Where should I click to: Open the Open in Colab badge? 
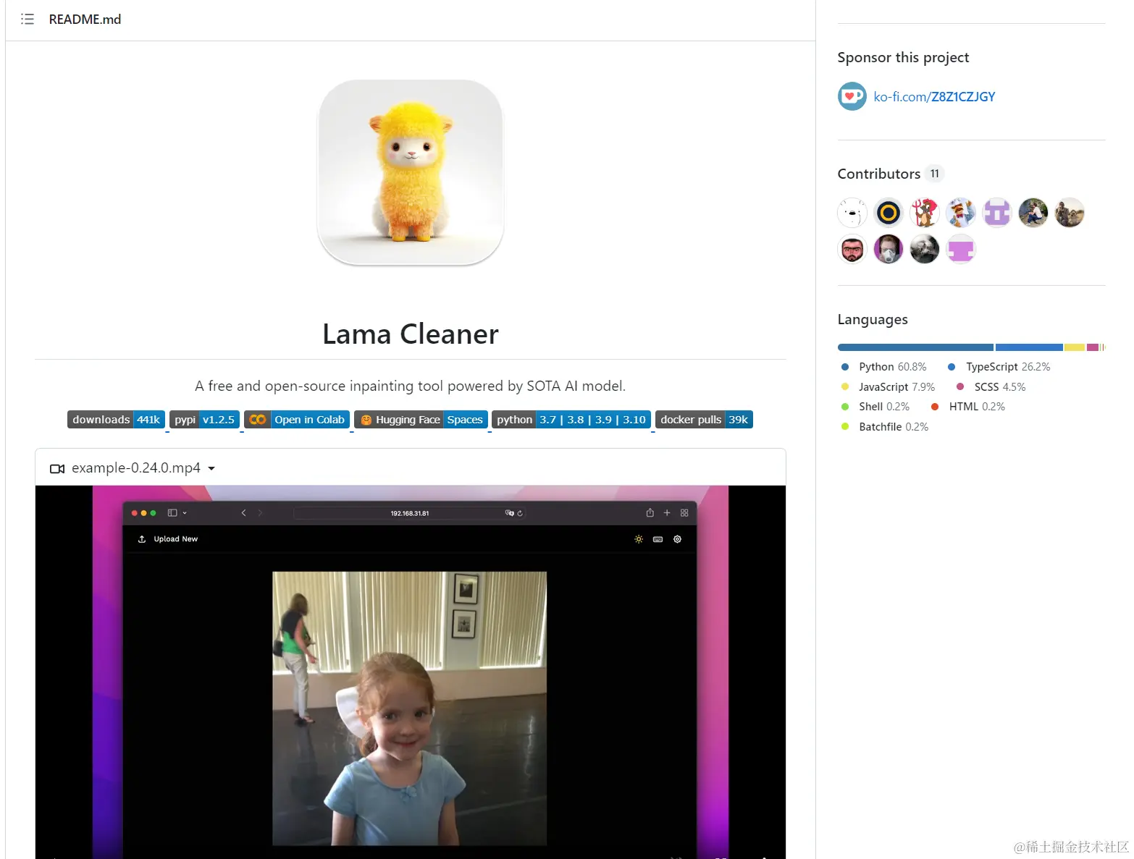pyautogui.click(x=297, y=420)
